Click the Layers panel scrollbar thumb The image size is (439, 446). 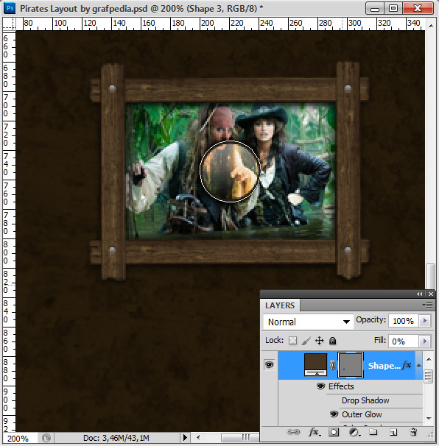[x=428, y=376]
